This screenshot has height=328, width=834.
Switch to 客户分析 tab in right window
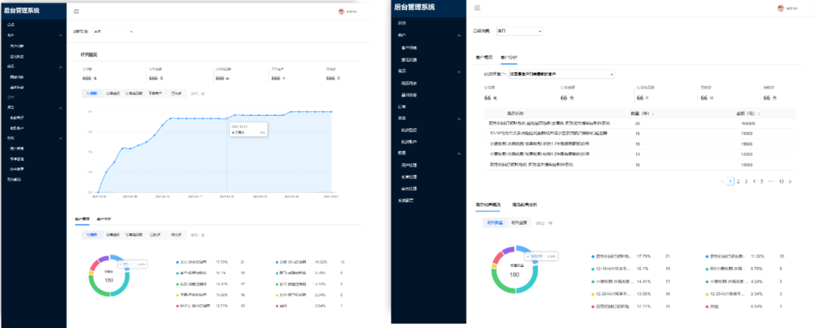[x=509, y=56]
